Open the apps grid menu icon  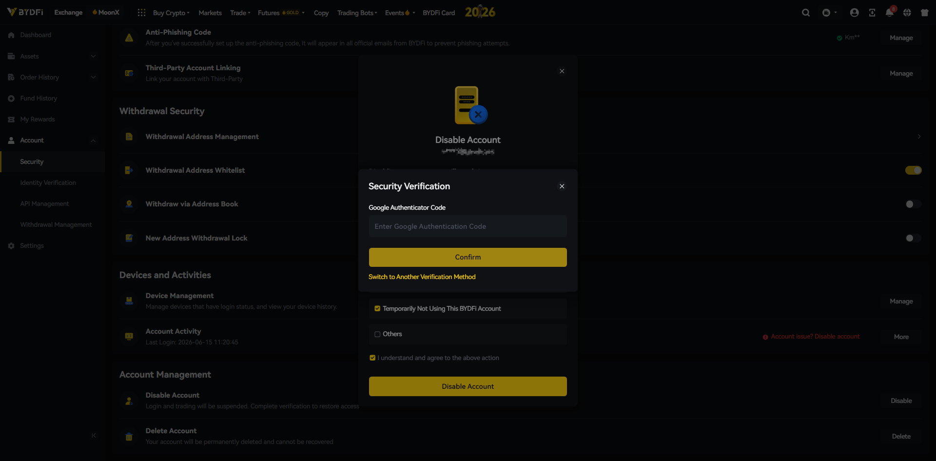click(141, 13)
